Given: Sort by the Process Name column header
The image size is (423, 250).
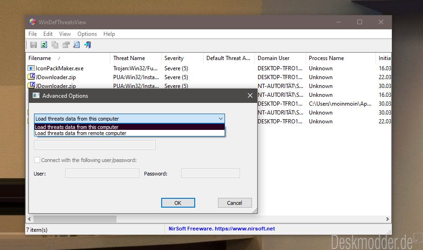Looking at the screenshot, I should coord(341,58).
